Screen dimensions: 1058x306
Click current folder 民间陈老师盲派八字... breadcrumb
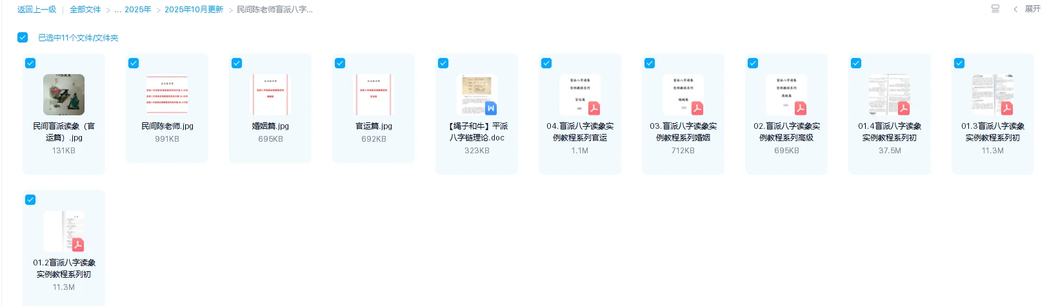275,10
